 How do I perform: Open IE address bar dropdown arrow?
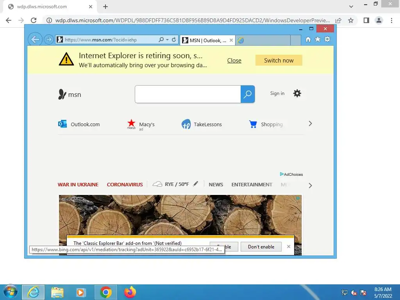[167, 40]
